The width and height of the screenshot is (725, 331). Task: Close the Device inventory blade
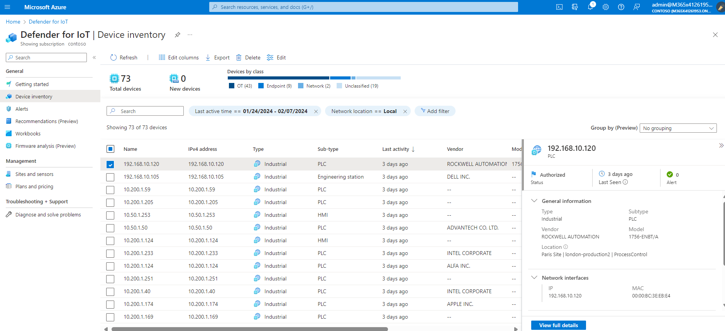715,35
